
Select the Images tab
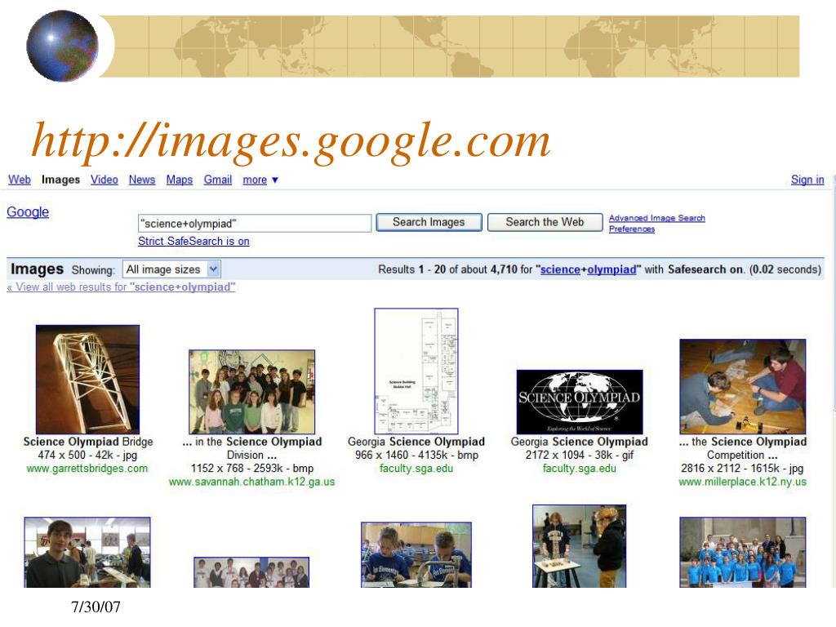click(60, 180)
